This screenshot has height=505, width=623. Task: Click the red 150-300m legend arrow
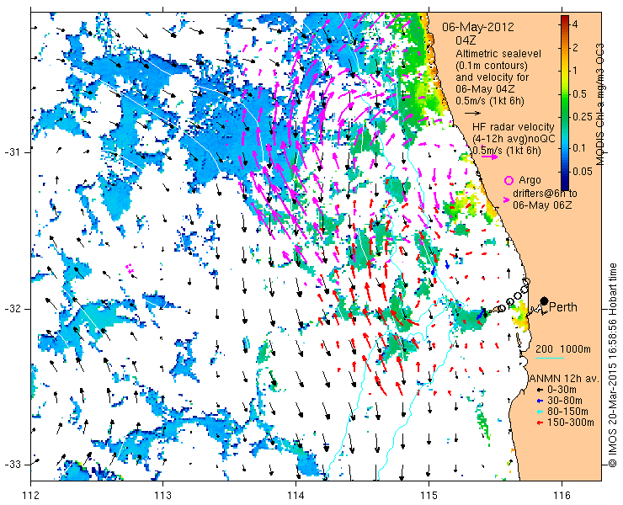click(540, 423)
